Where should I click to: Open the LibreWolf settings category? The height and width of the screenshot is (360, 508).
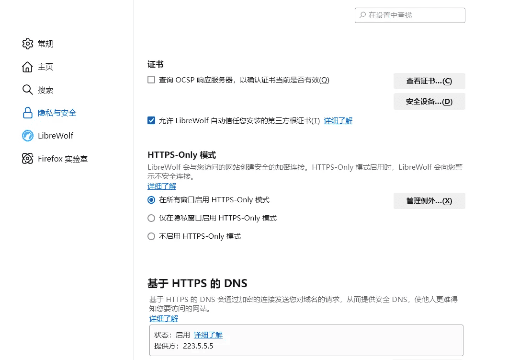click(x=56, y=136)
